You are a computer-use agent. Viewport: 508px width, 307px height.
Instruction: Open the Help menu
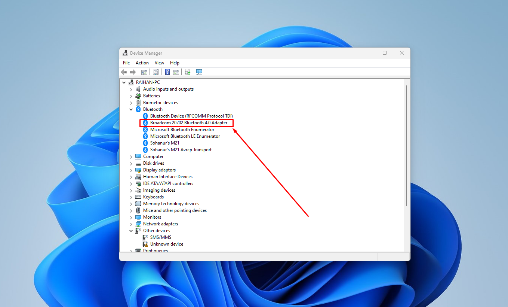coord(175,63)
